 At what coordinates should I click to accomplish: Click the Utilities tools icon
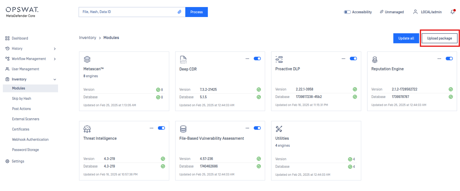pyautogui.click(x=279, y=129)
